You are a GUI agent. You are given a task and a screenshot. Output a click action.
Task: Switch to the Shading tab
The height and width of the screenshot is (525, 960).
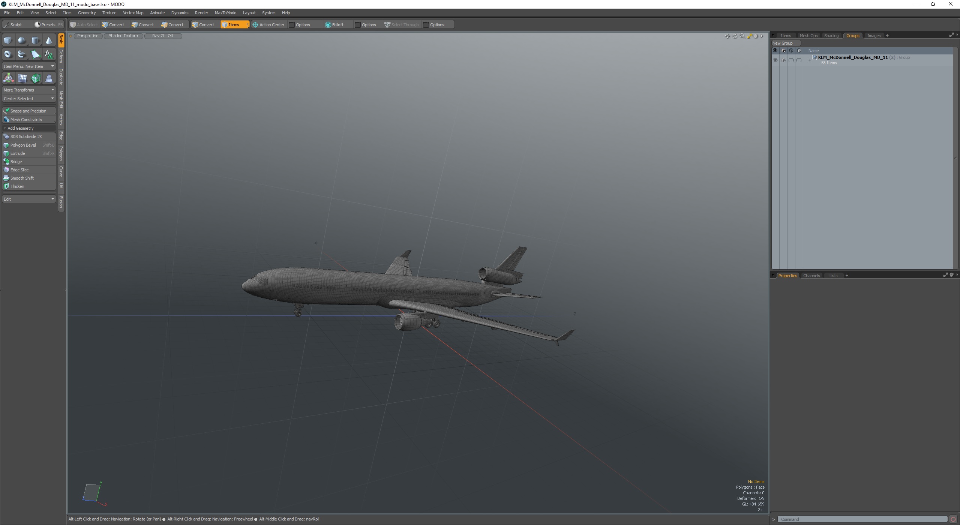pyautogui.click(x=831, y=36)
